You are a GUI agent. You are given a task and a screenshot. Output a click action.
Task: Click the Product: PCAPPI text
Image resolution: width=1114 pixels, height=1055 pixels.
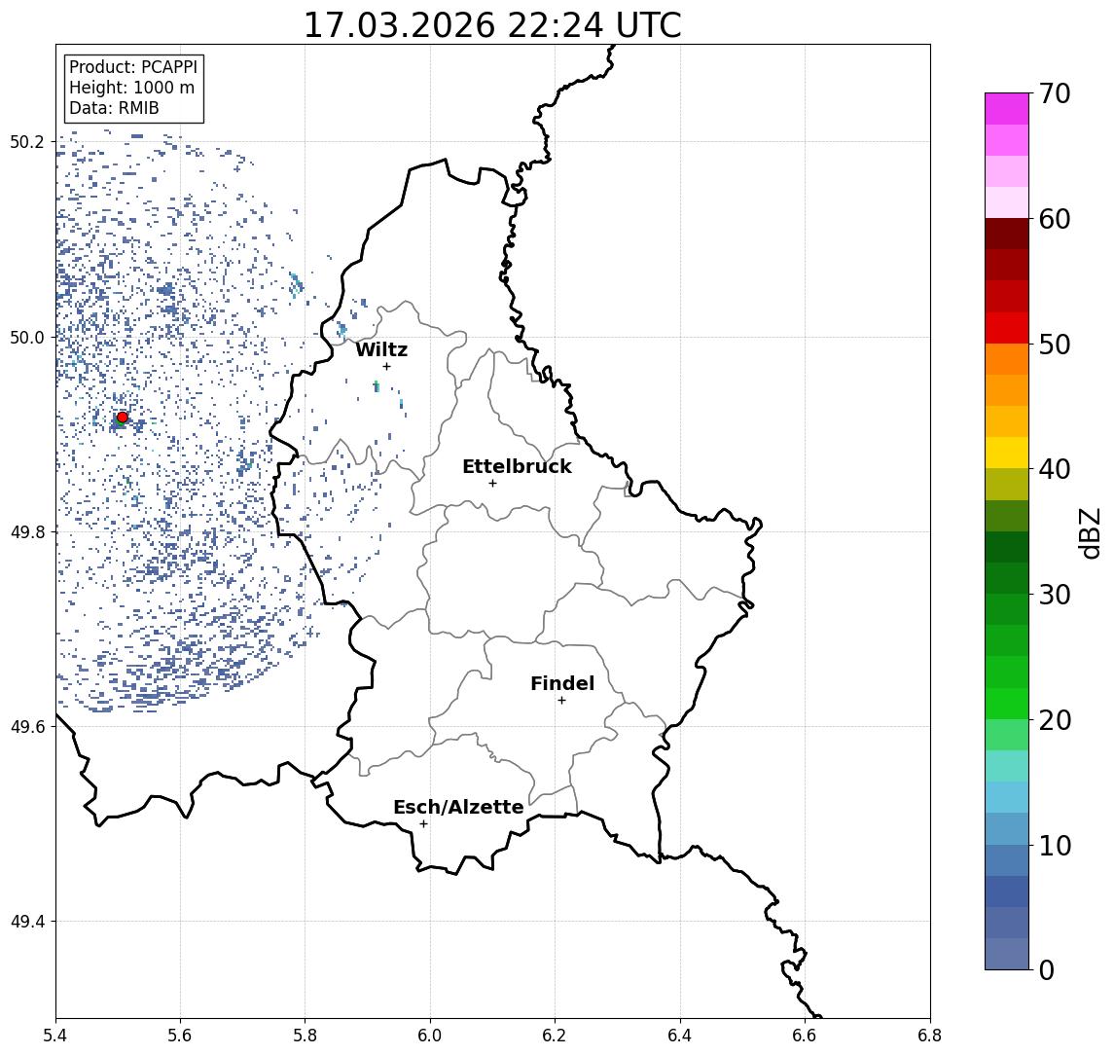coord(133,67)
